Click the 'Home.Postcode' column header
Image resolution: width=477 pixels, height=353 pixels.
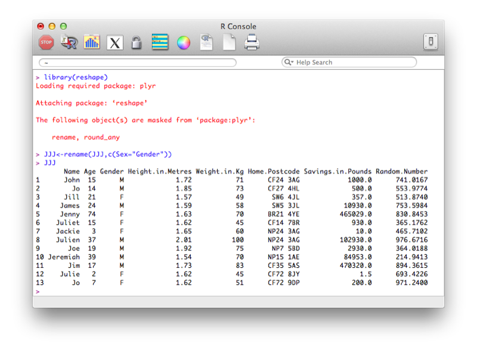click(274, 171)
